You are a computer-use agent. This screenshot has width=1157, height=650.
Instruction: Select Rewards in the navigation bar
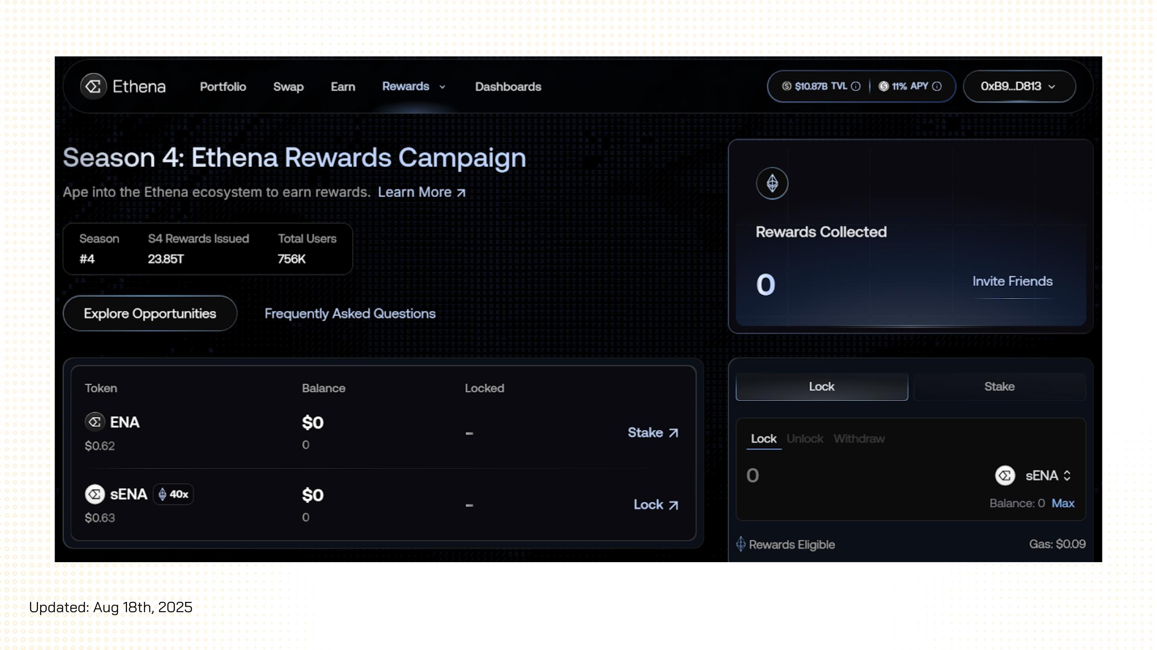coord(405,86)
